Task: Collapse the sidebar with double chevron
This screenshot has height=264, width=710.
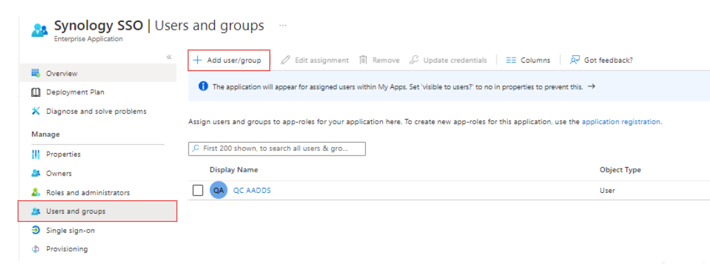Action: pos(169,57)
